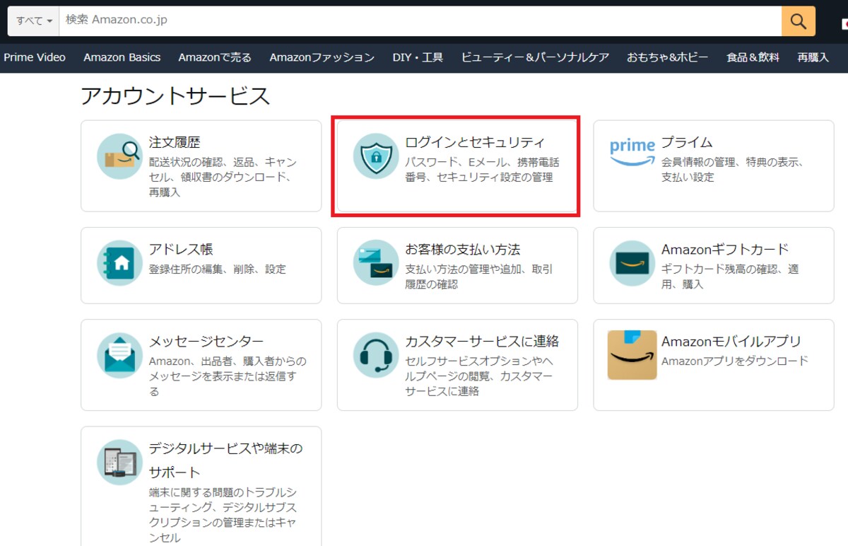Image resolution: width=848 pixels, height=546 pixels.
Task: Open Prime Video in the navigation bar
Action: pos(35,57)
